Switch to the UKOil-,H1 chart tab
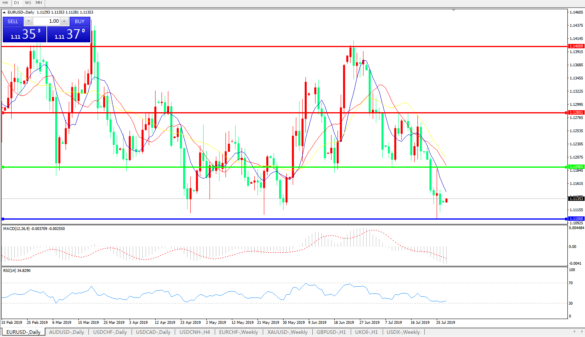 click(x=366, y=332)
